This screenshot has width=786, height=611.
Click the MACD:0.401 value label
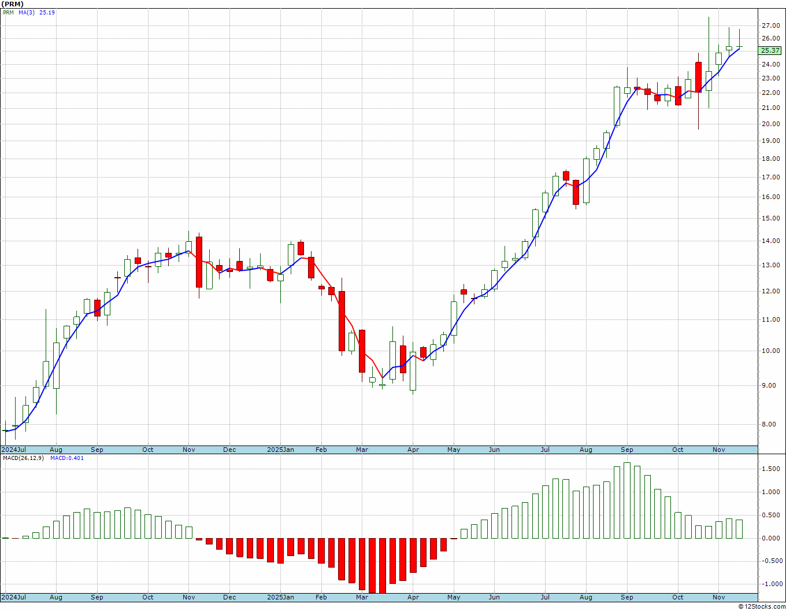66,458
